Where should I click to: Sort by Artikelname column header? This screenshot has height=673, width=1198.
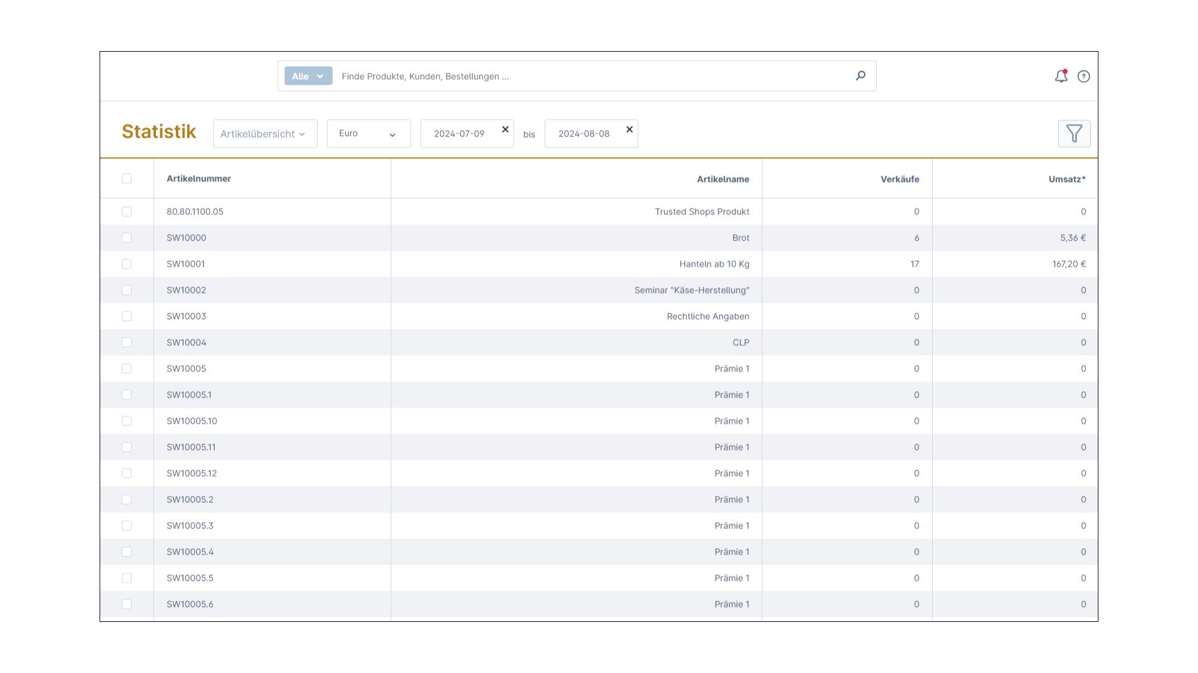723,179
